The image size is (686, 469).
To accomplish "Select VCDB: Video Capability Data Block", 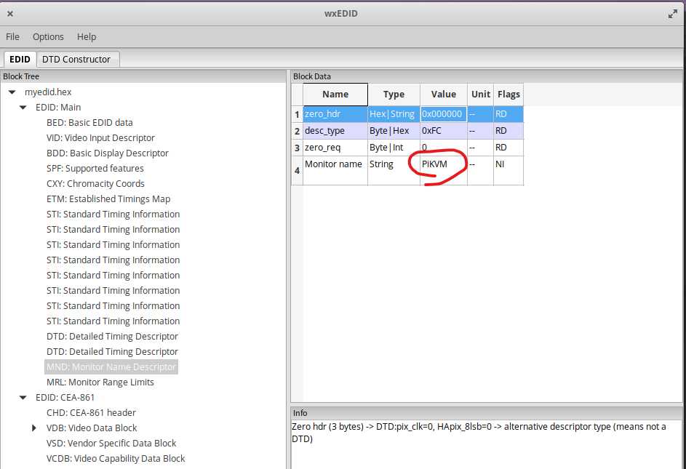I will coord(116,459).
